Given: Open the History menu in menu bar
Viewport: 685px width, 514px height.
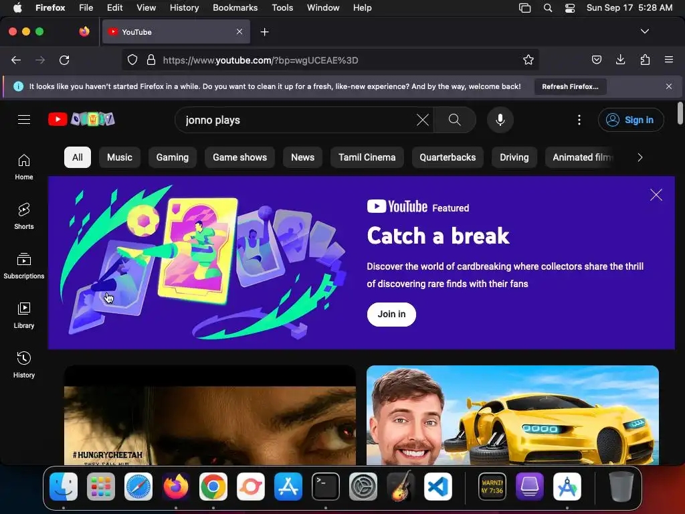Looking at the screenshot, I should click(185, 8).
